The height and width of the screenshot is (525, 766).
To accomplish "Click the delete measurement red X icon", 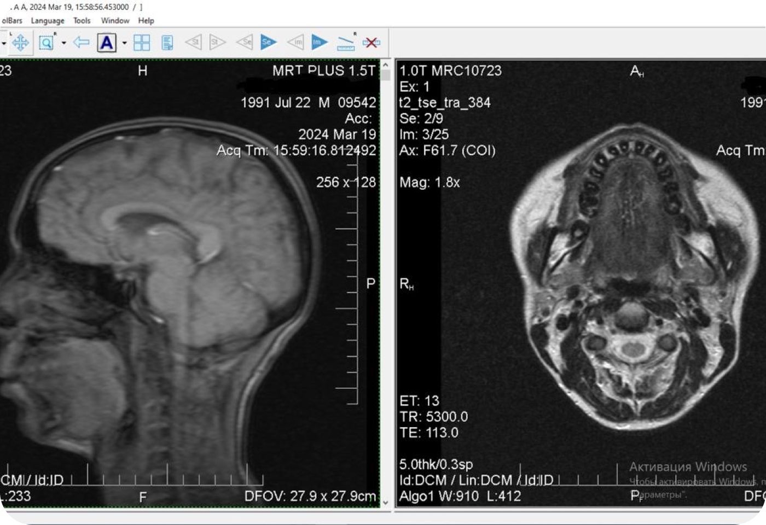I will (x=371, y=42).
